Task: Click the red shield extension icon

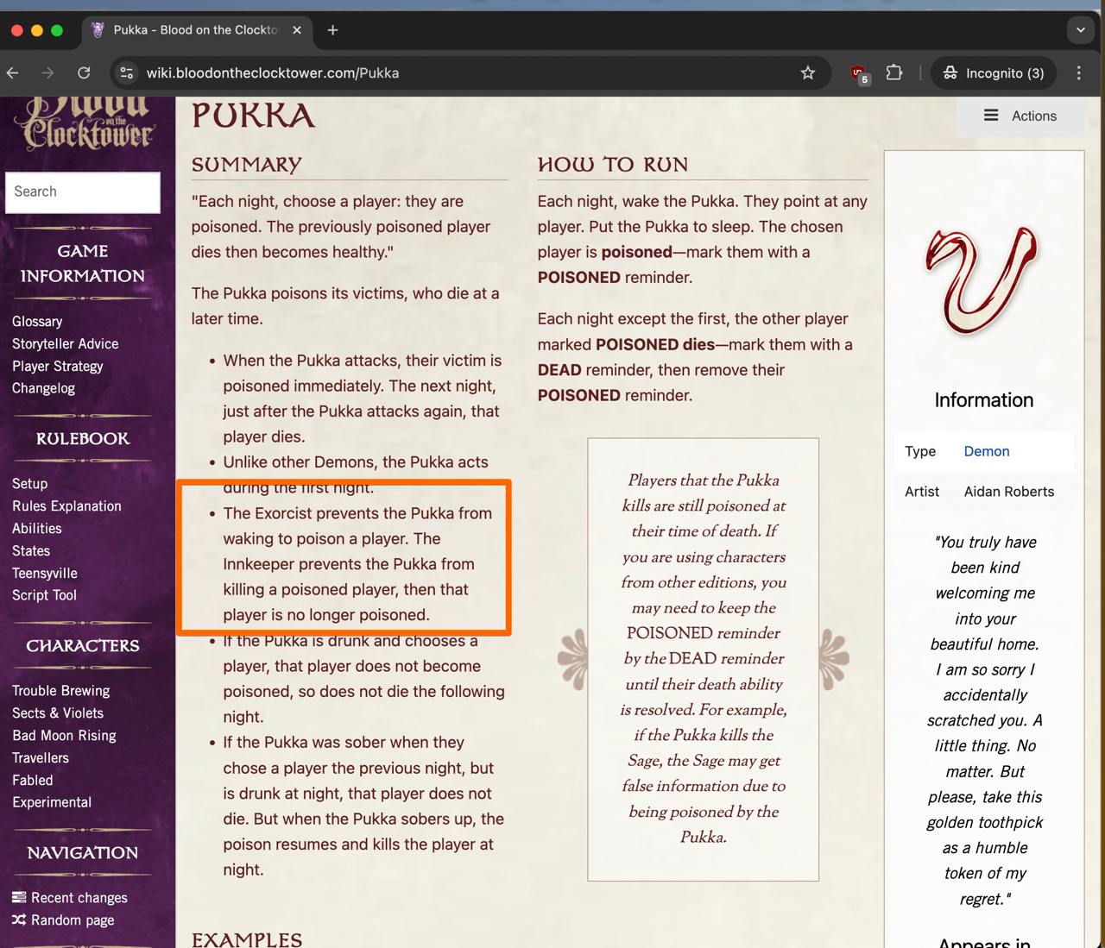Action: pyautogui.click(x=858, y=73)
